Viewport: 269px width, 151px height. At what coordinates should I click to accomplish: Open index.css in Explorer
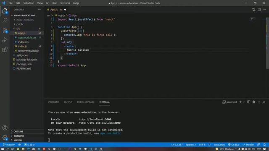(x=23, y=42)
